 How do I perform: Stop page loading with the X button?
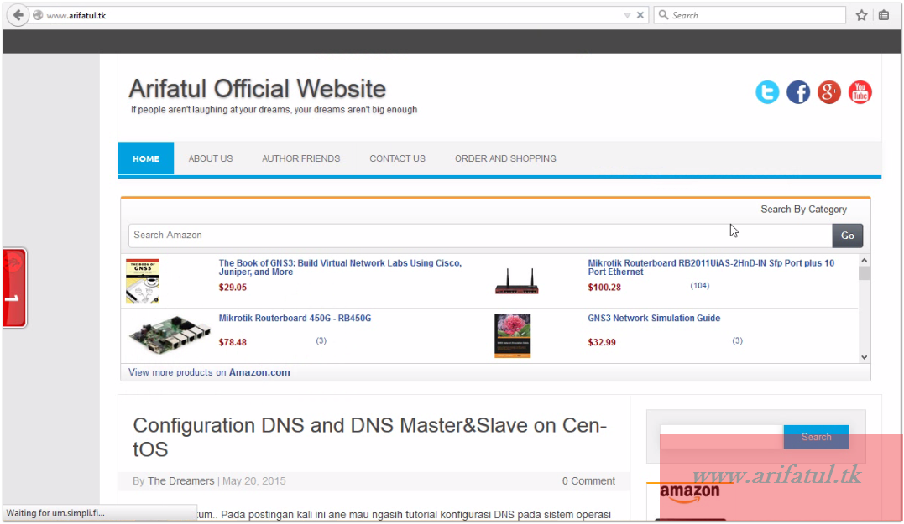(640, 15)
